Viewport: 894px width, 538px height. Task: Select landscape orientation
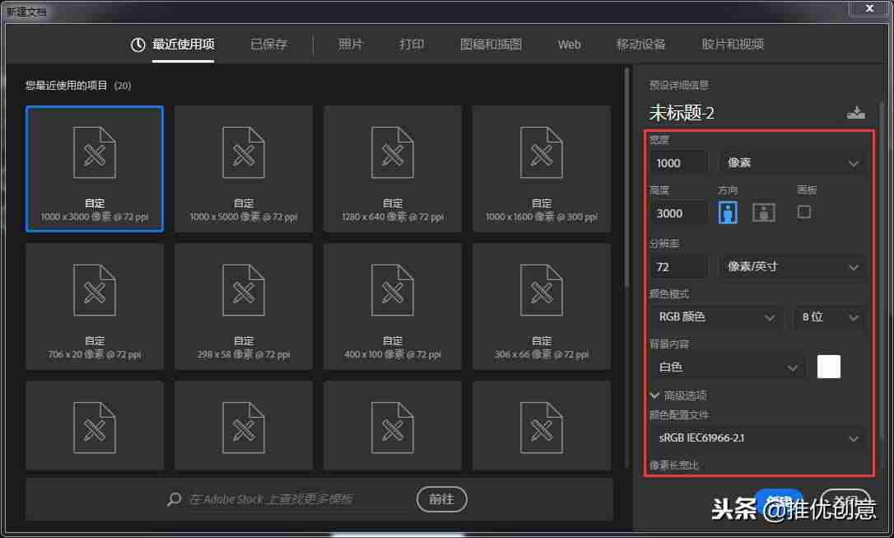click(763, 213)
